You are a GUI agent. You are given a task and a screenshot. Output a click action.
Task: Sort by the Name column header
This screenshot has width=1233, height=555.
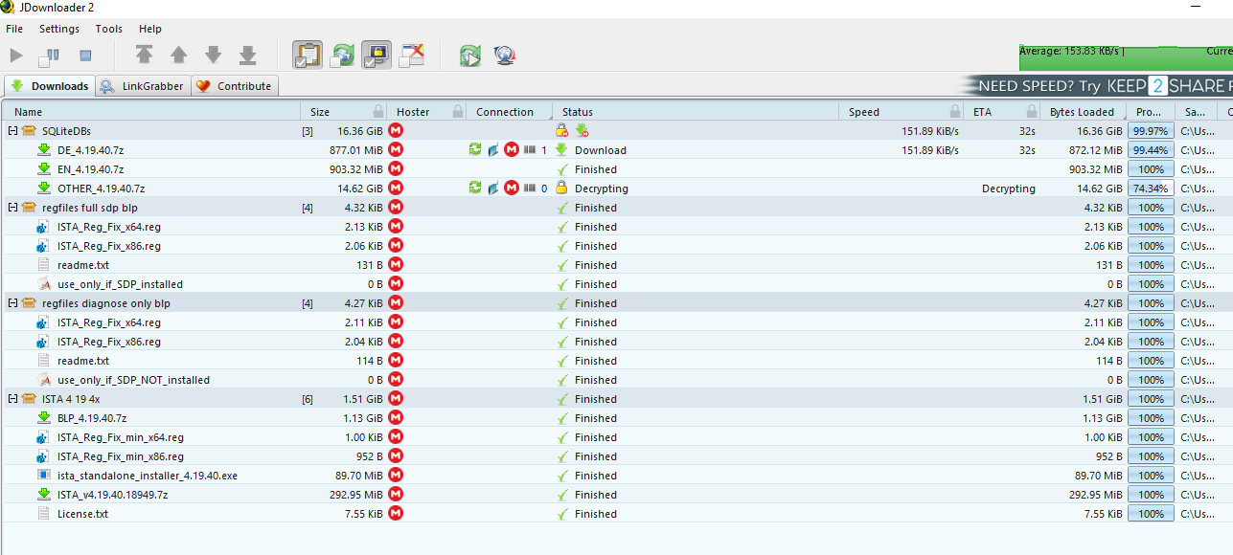[x=151, y=112]
